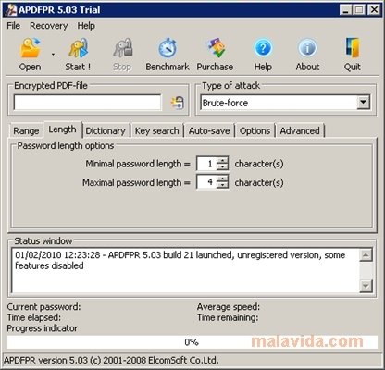The image size is (385, 370).
Task: Expand the Type of attack dropdown arrow
Action: [x=364, y=103]
